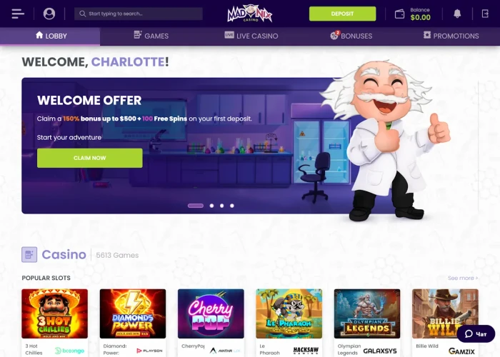The height and width of the screenshot is (357, 500).
Task: Click inside the game search field
Action: pos(139,14)
